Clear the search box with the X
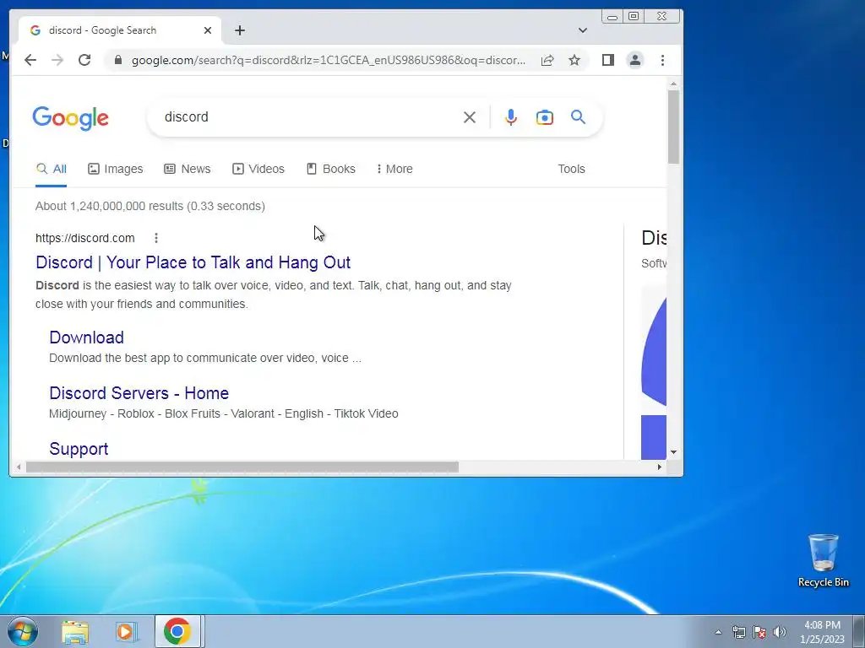 click(x=470, y=116)
